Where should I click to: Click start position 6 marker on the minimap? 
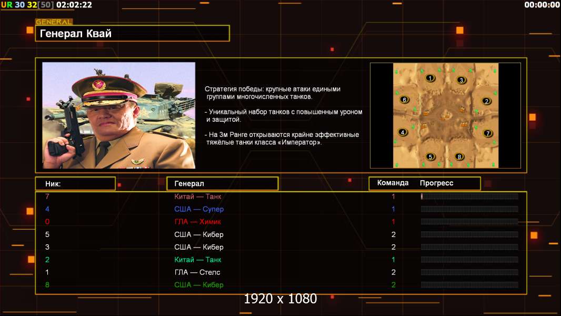tap(404, 100)
